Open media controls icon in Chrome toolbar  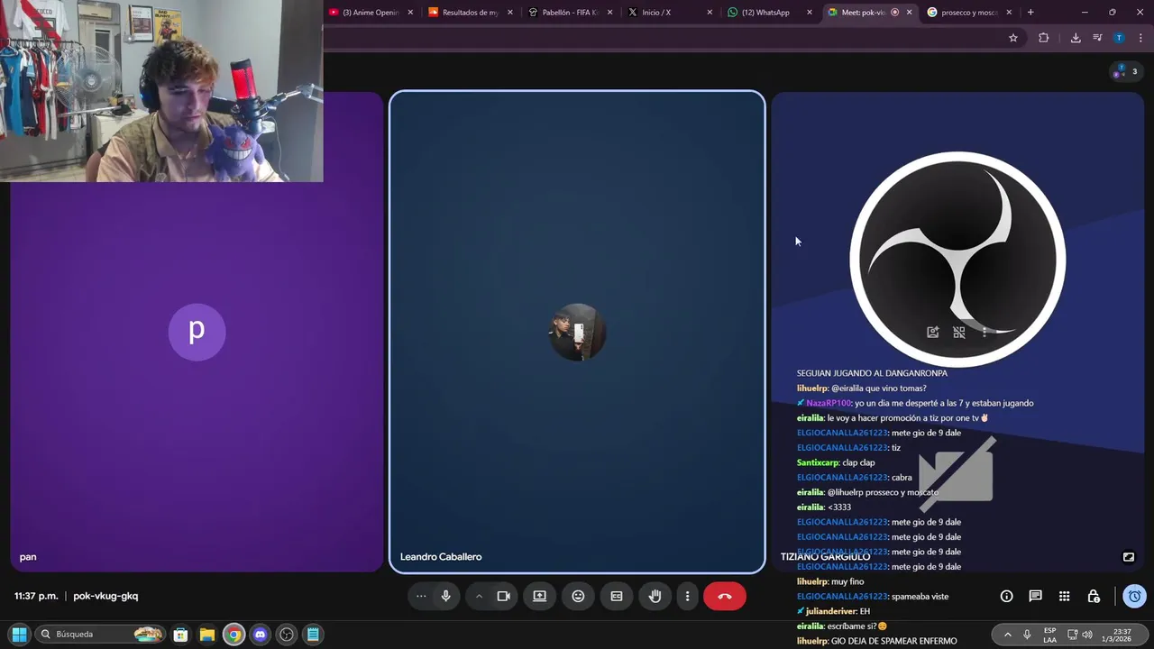[x=1097, y=38]
